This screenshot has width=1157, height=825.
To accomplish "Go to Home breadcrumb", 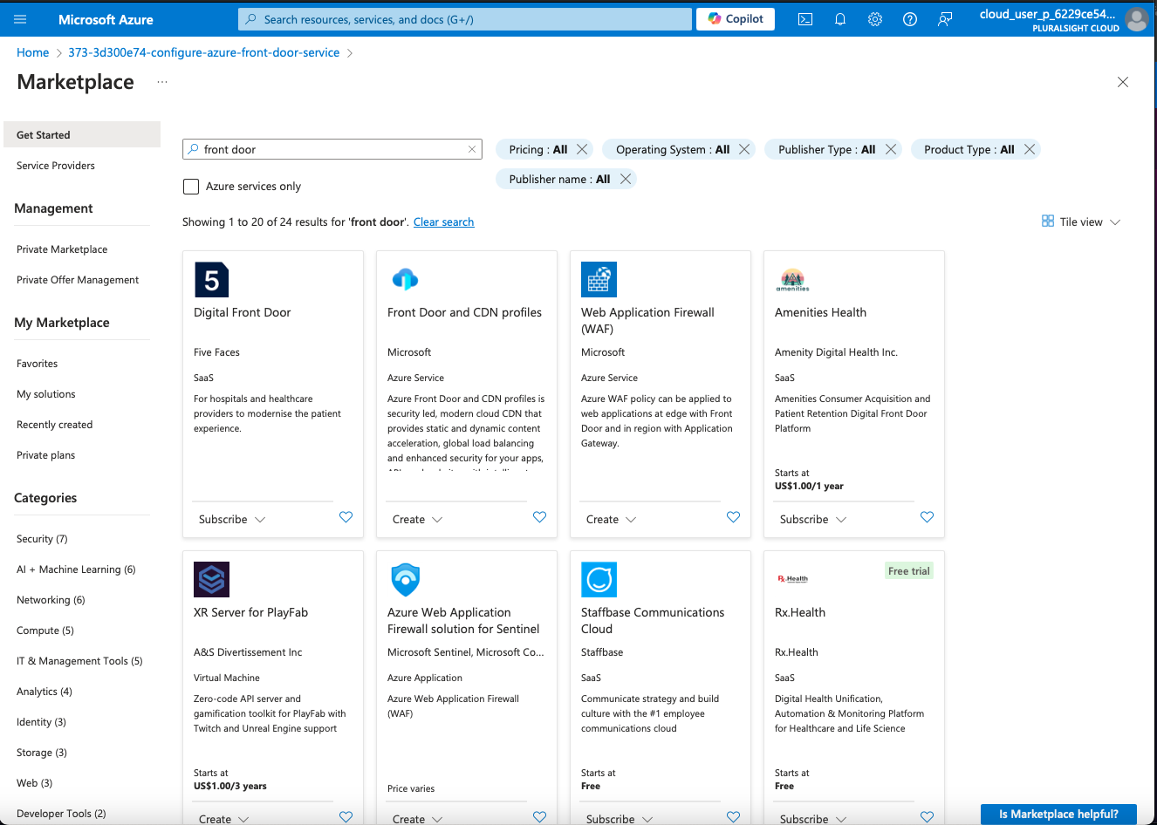I will 33,52.
